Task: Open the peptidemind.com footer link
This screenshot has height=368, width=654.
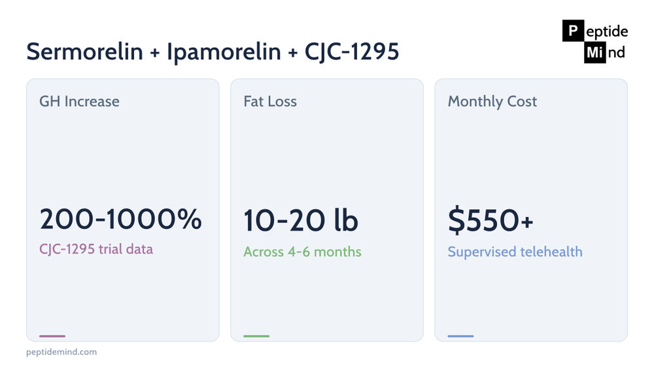Action: (61, 352)
